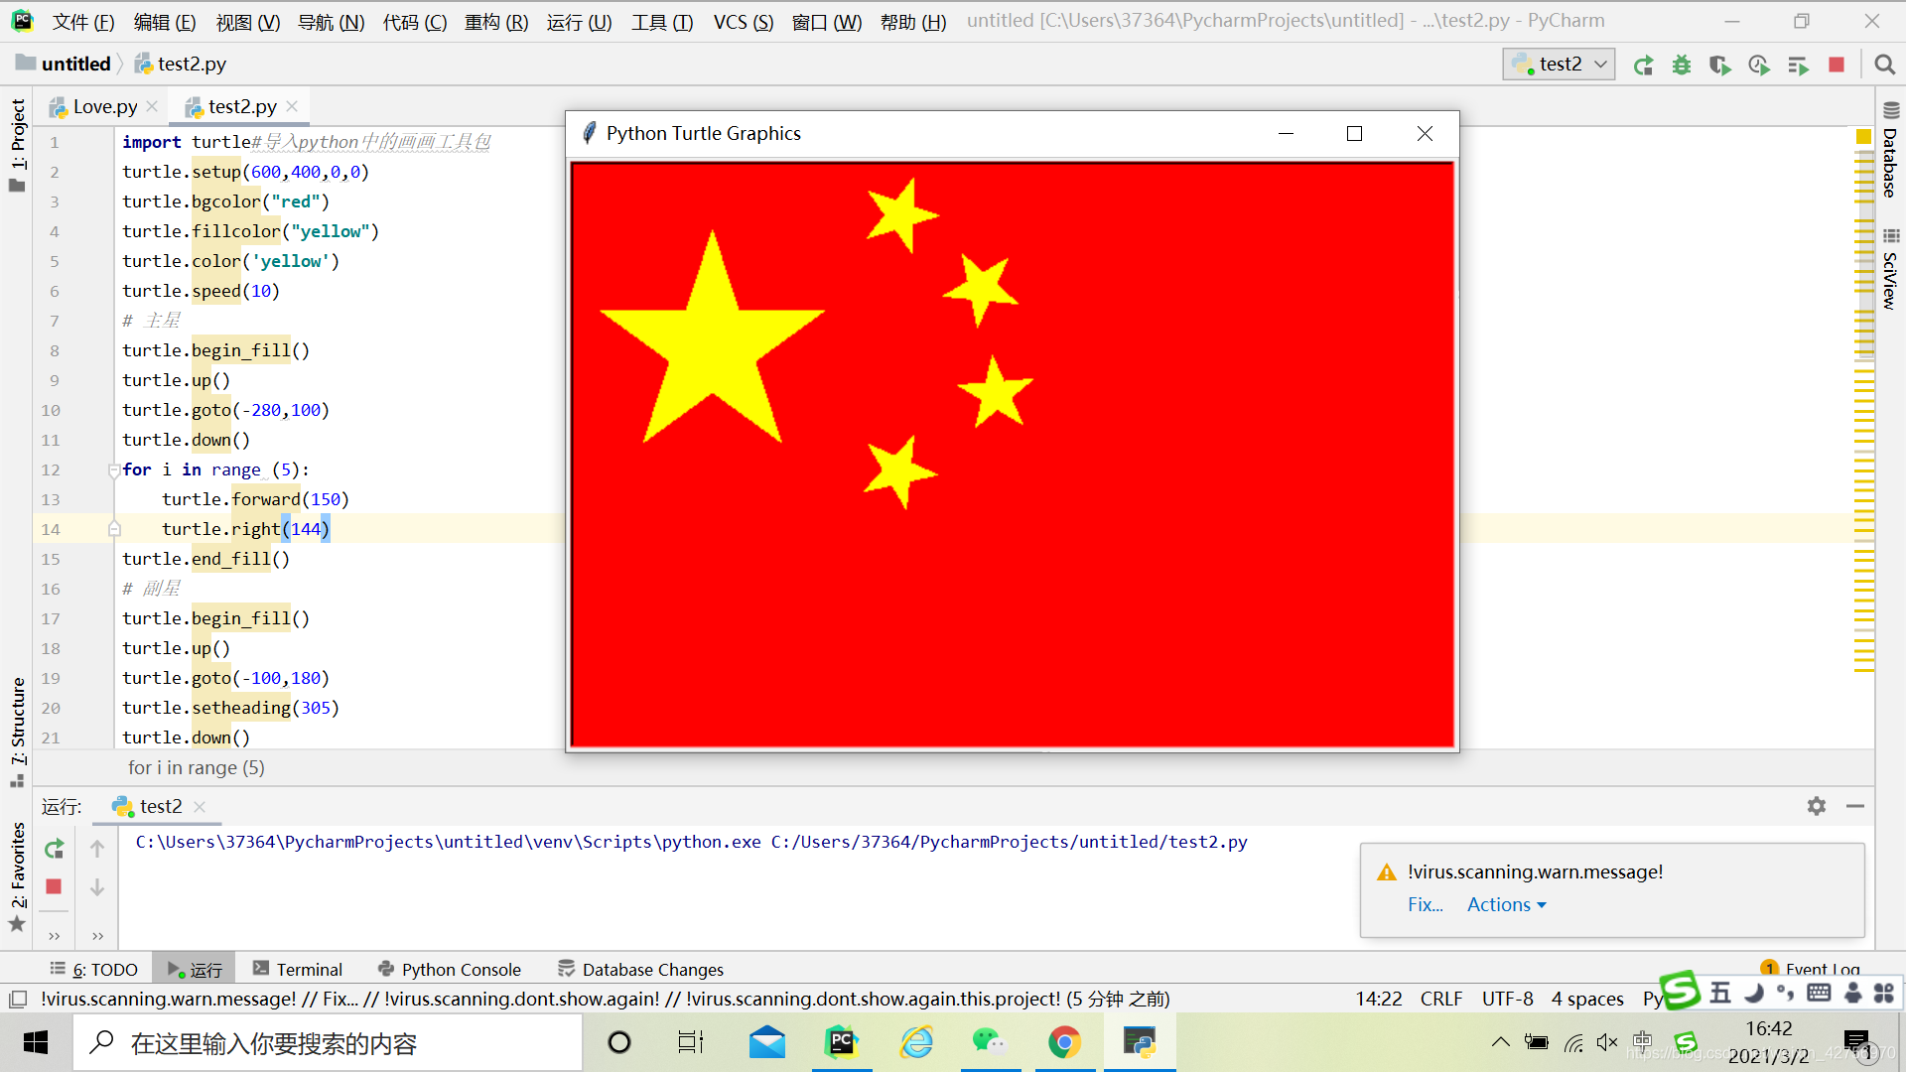1906x1072 pixels.
Task: Launch Chrome from the taskbar
Action: (1065, 1042)
